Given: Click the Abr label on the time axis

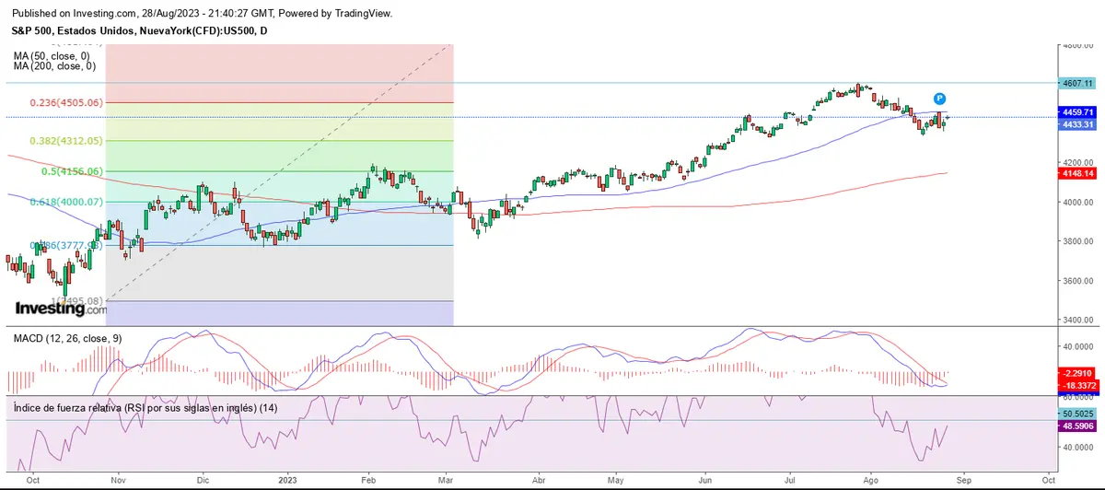Looking at the screenshot, I should 539,481.
